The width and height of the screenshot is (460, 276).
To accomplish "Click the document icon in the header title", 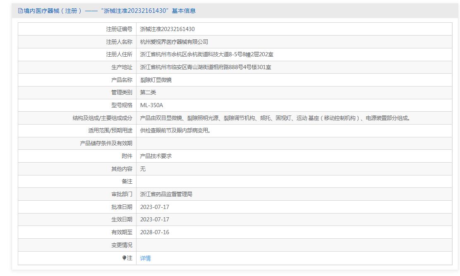I will (20, 11).
